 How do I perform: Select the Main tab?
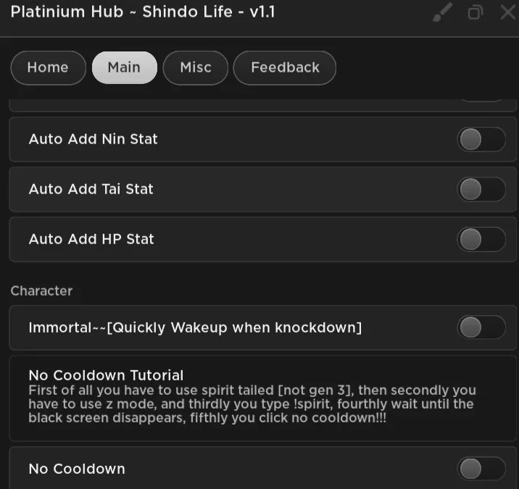pyautogui.click(x=125, y=68)
